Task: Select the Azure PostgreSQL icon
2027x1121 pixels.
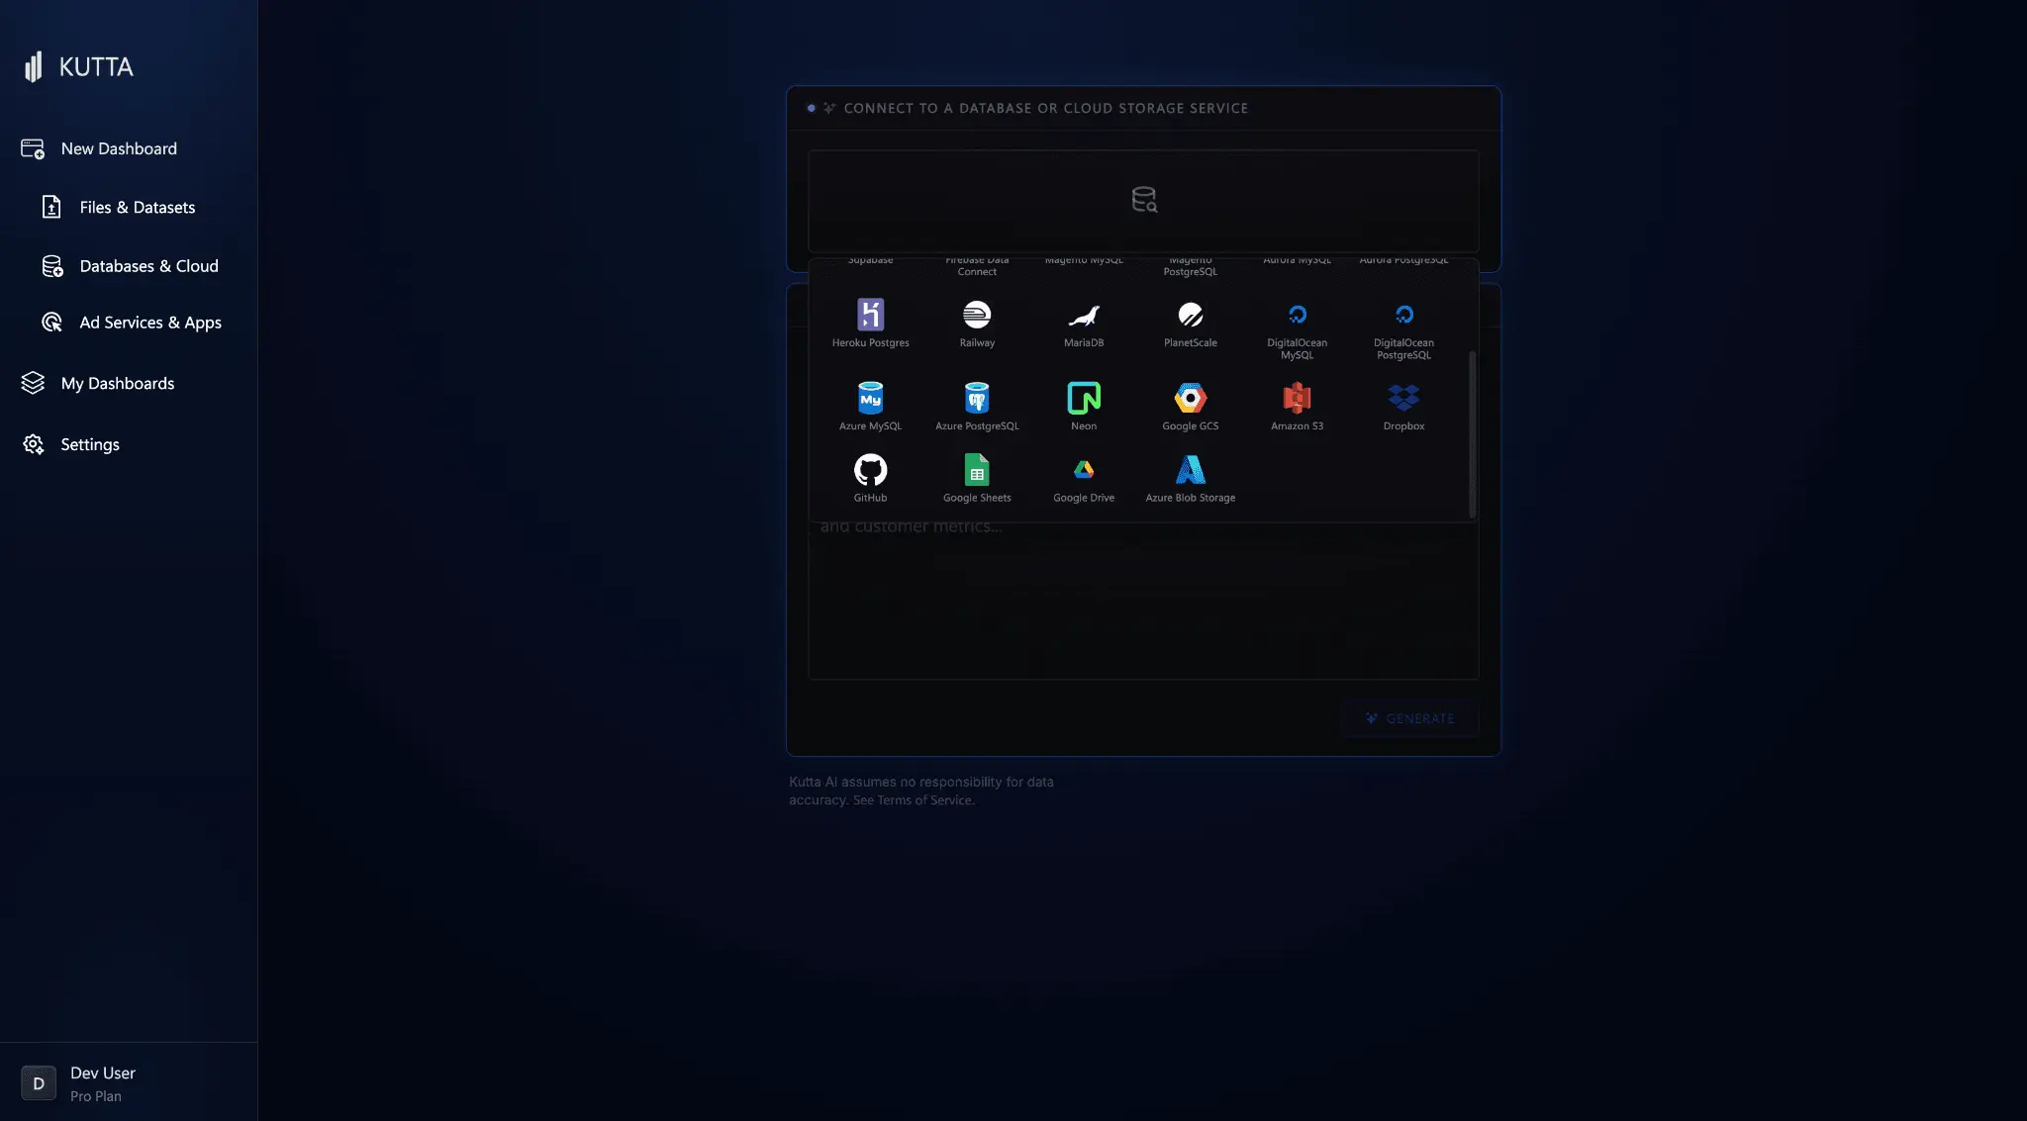Action: pos(977,398)
